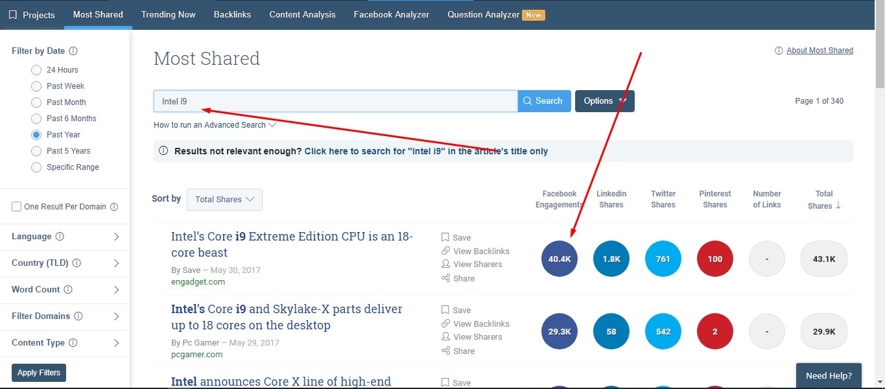Open About Most Shared link
885x389 pixels.
820,51
